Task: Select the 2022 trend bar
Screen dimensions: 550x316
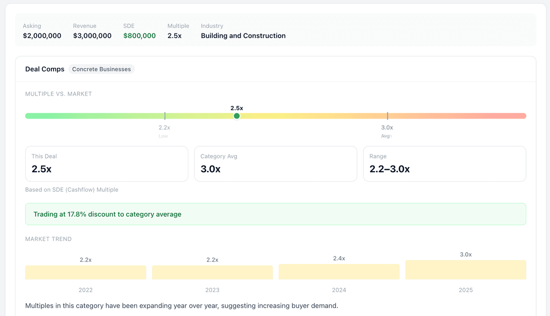Action: pyautogui.click(x=86, y=272)
